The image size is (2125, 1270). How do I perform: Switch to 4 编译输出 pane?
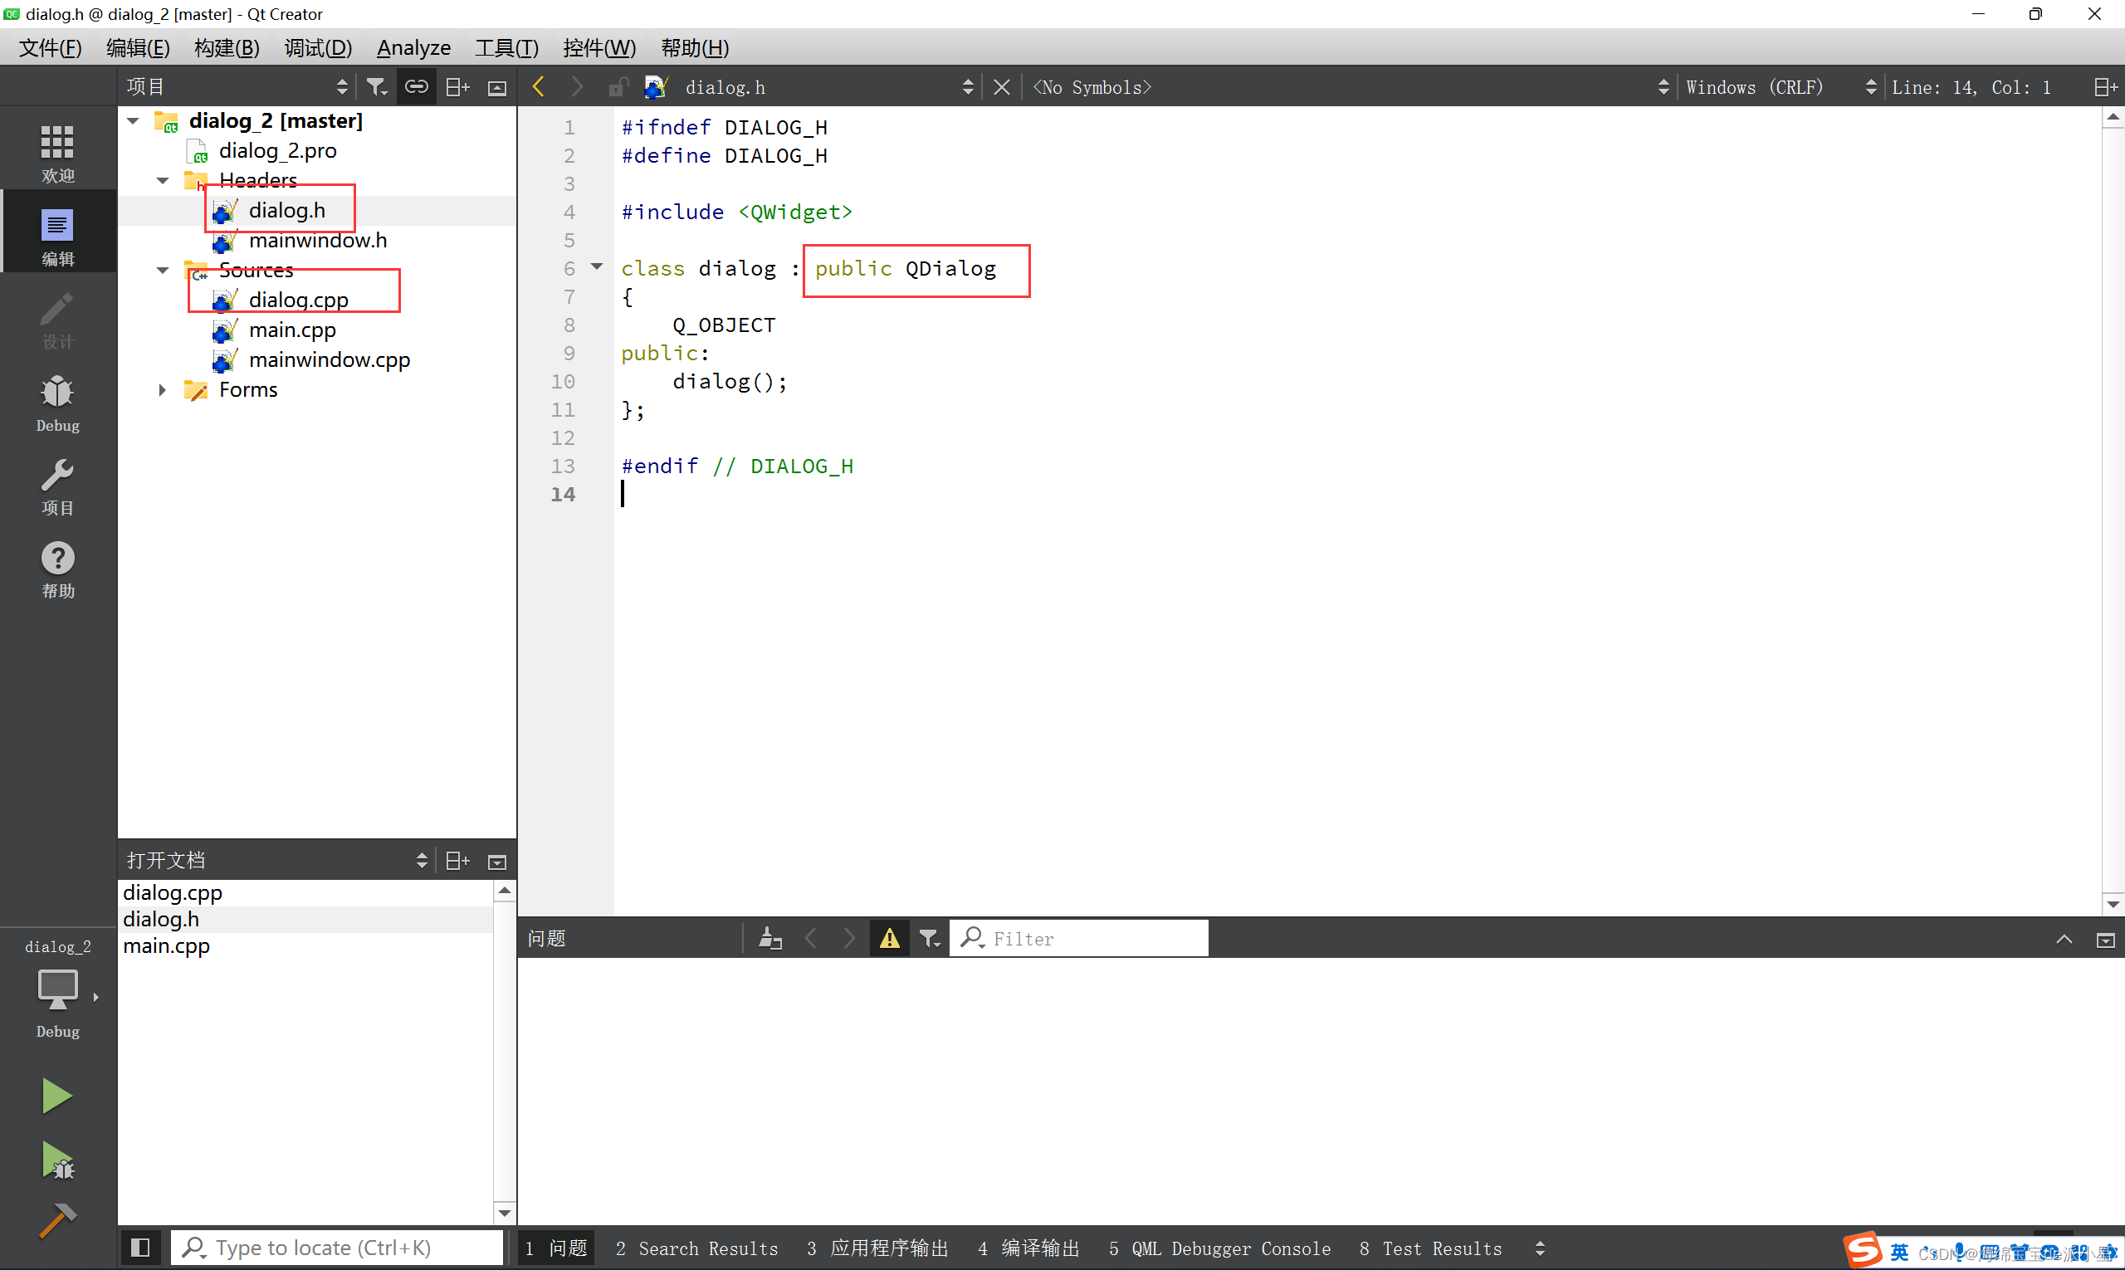point(1028,1248)
